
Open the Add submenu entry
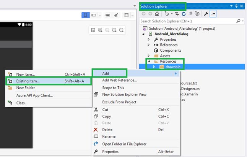coord(136,73)
